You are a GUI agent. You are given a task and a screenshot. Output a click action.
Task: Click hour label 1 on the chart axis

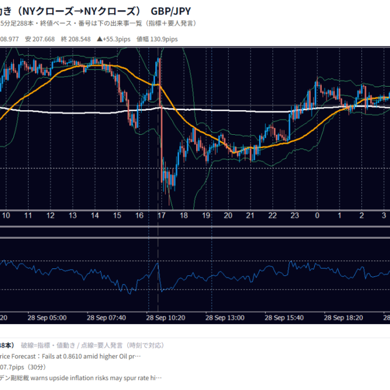point(340,216)
